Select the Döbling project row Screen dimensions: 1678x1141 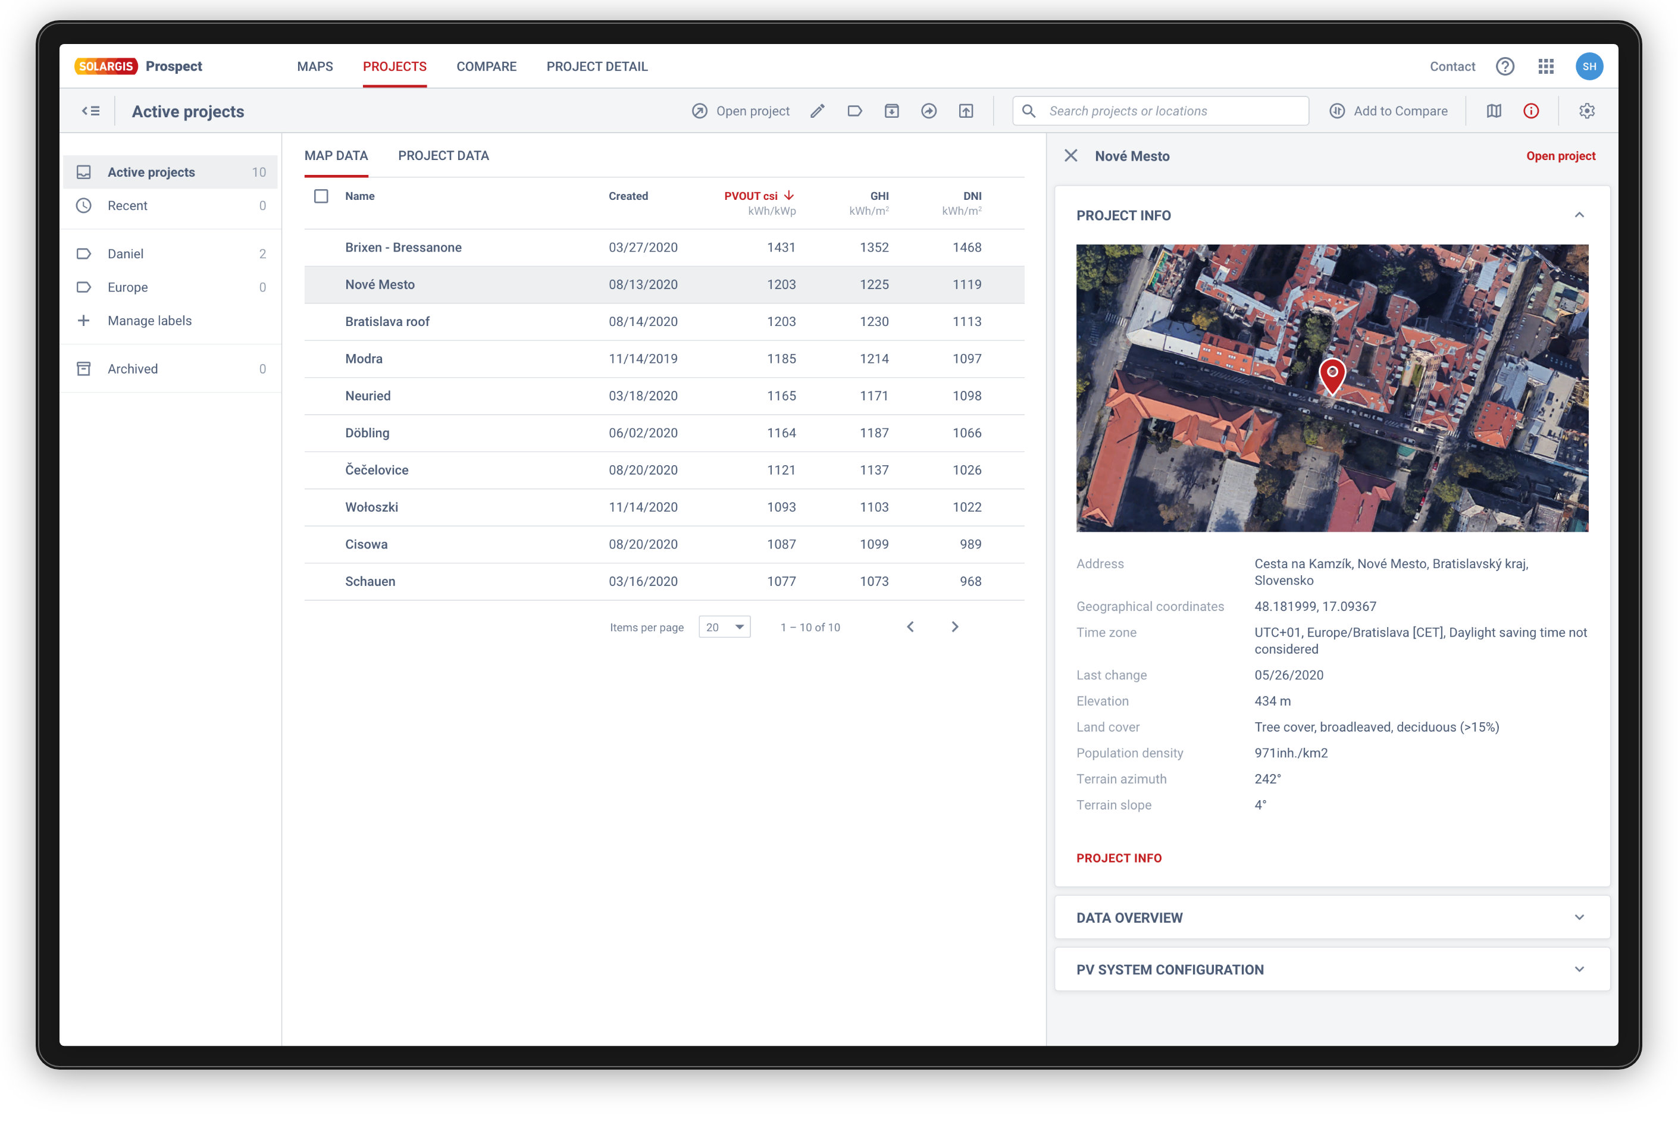tap(664, 433)
